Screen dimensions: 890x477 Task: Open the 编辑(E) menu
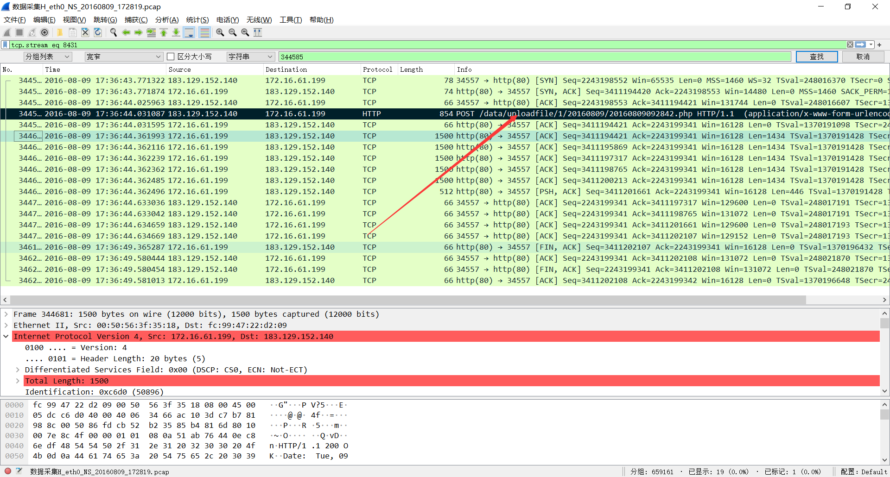point(44,20)
